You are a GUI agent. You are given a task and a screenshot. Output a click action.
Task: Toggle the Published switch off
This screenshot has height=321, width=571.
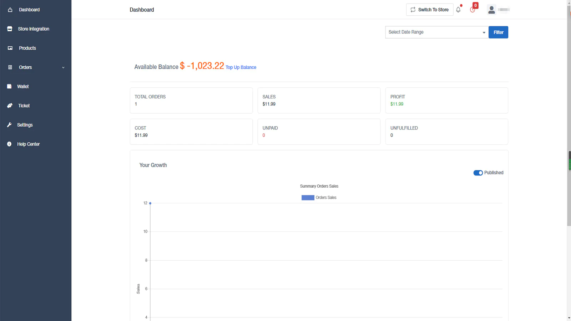tap(478, 173)
